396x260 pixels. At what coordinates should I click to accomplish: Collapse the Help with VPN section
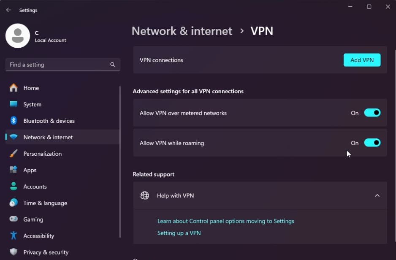(377, 195)
